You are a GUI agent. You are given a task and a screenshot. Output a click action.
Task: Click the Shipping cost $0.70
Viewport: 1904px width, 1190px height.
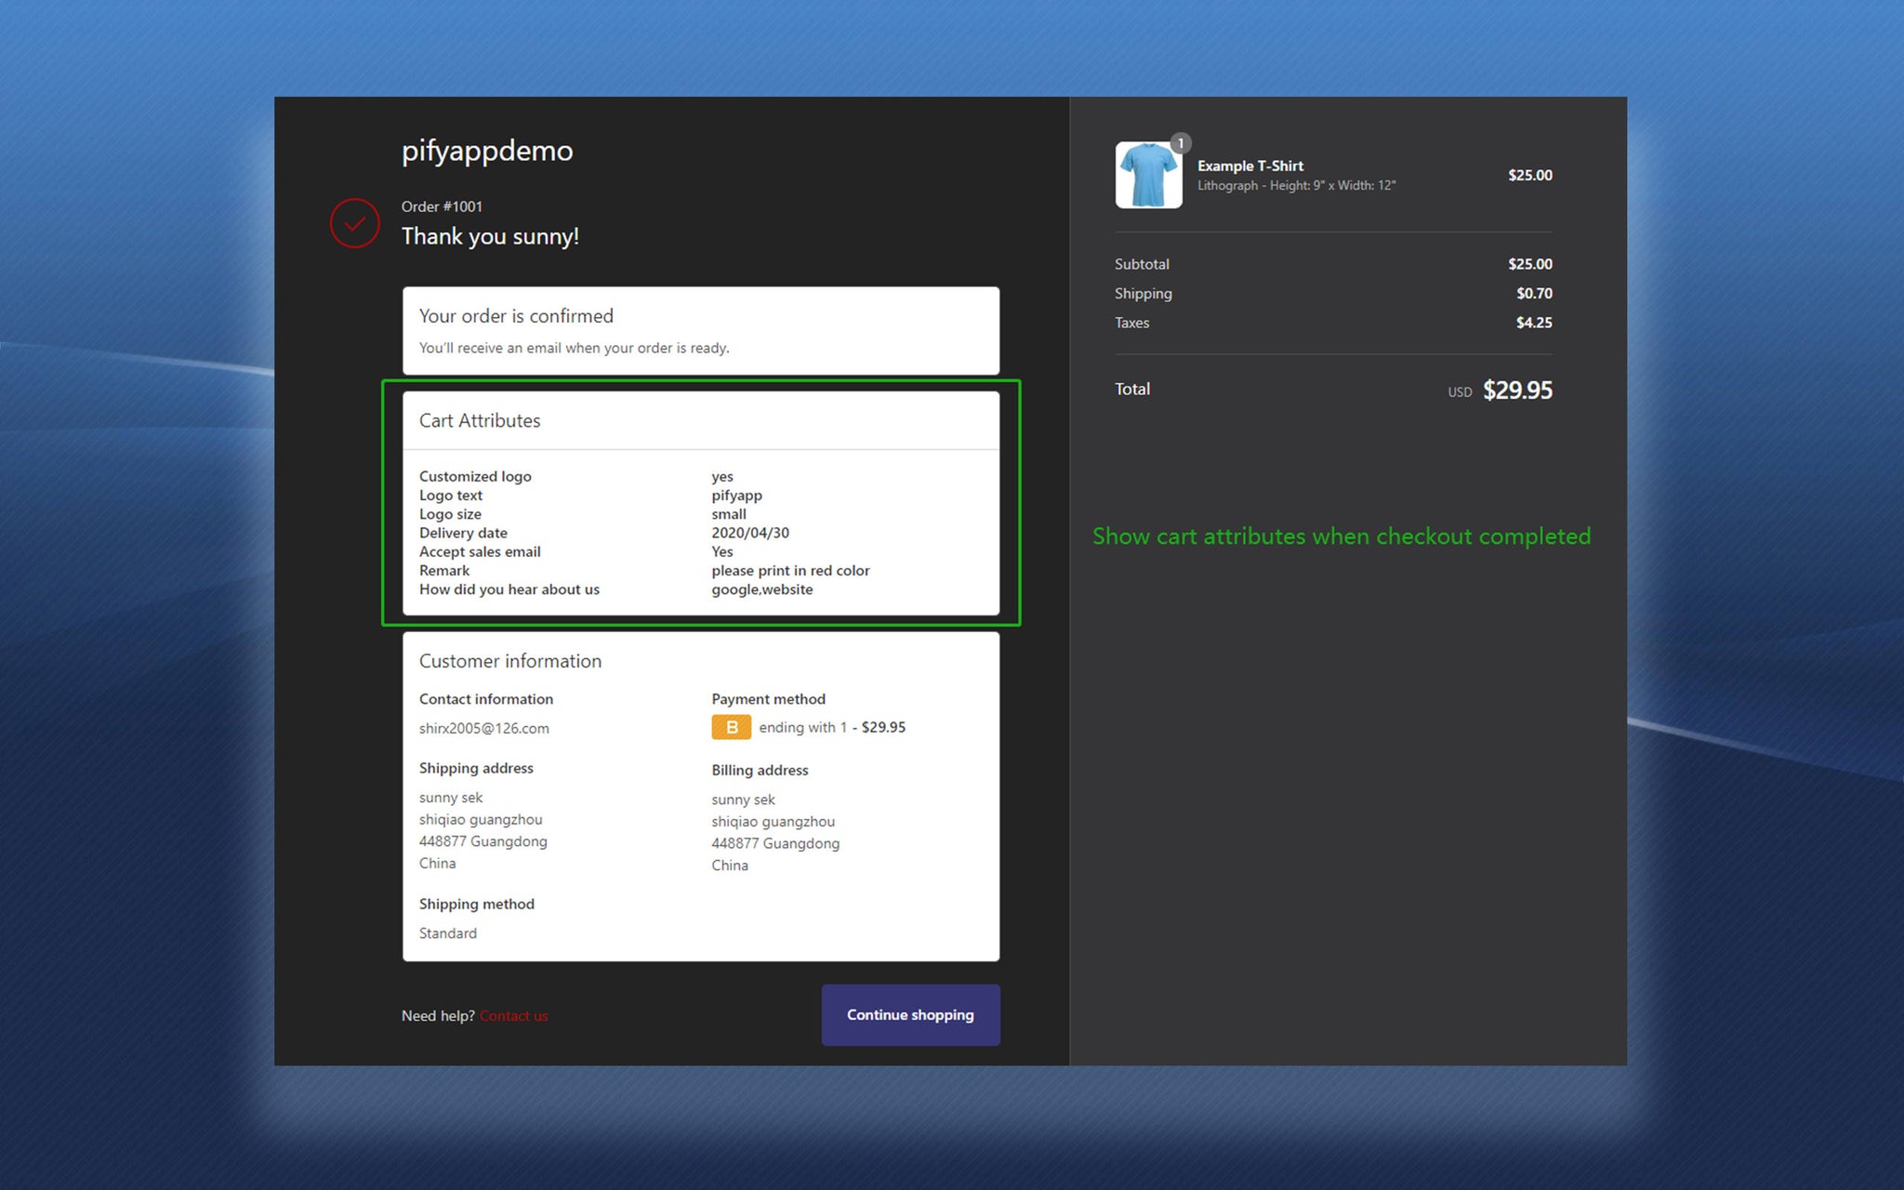click(1533, 293)
